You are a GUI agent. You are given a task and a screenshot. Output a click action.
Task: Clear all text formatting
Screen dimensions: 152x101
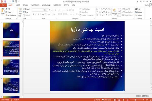point(55,10)
